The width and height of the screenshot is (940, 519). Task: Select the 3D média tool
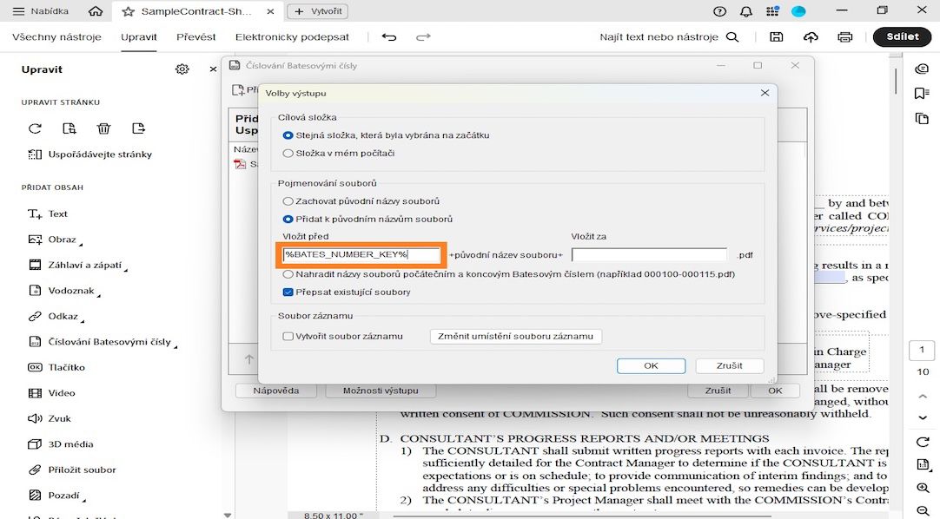tap(61, 444)
